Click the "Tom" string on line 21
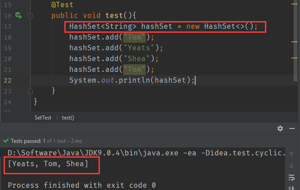 click(x=134, y=69)
